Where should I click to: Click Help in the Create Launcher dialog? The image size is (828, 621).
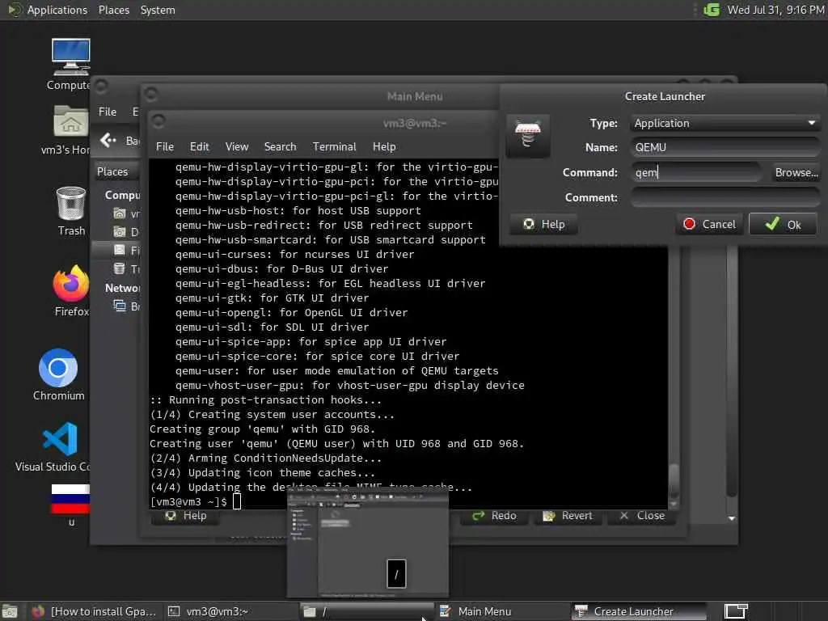(x=544, y=225)
